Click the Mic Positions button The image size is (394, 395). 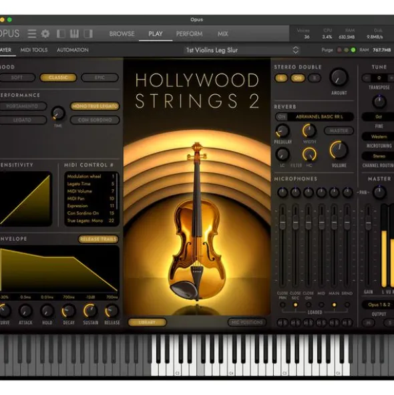point(247,322)
